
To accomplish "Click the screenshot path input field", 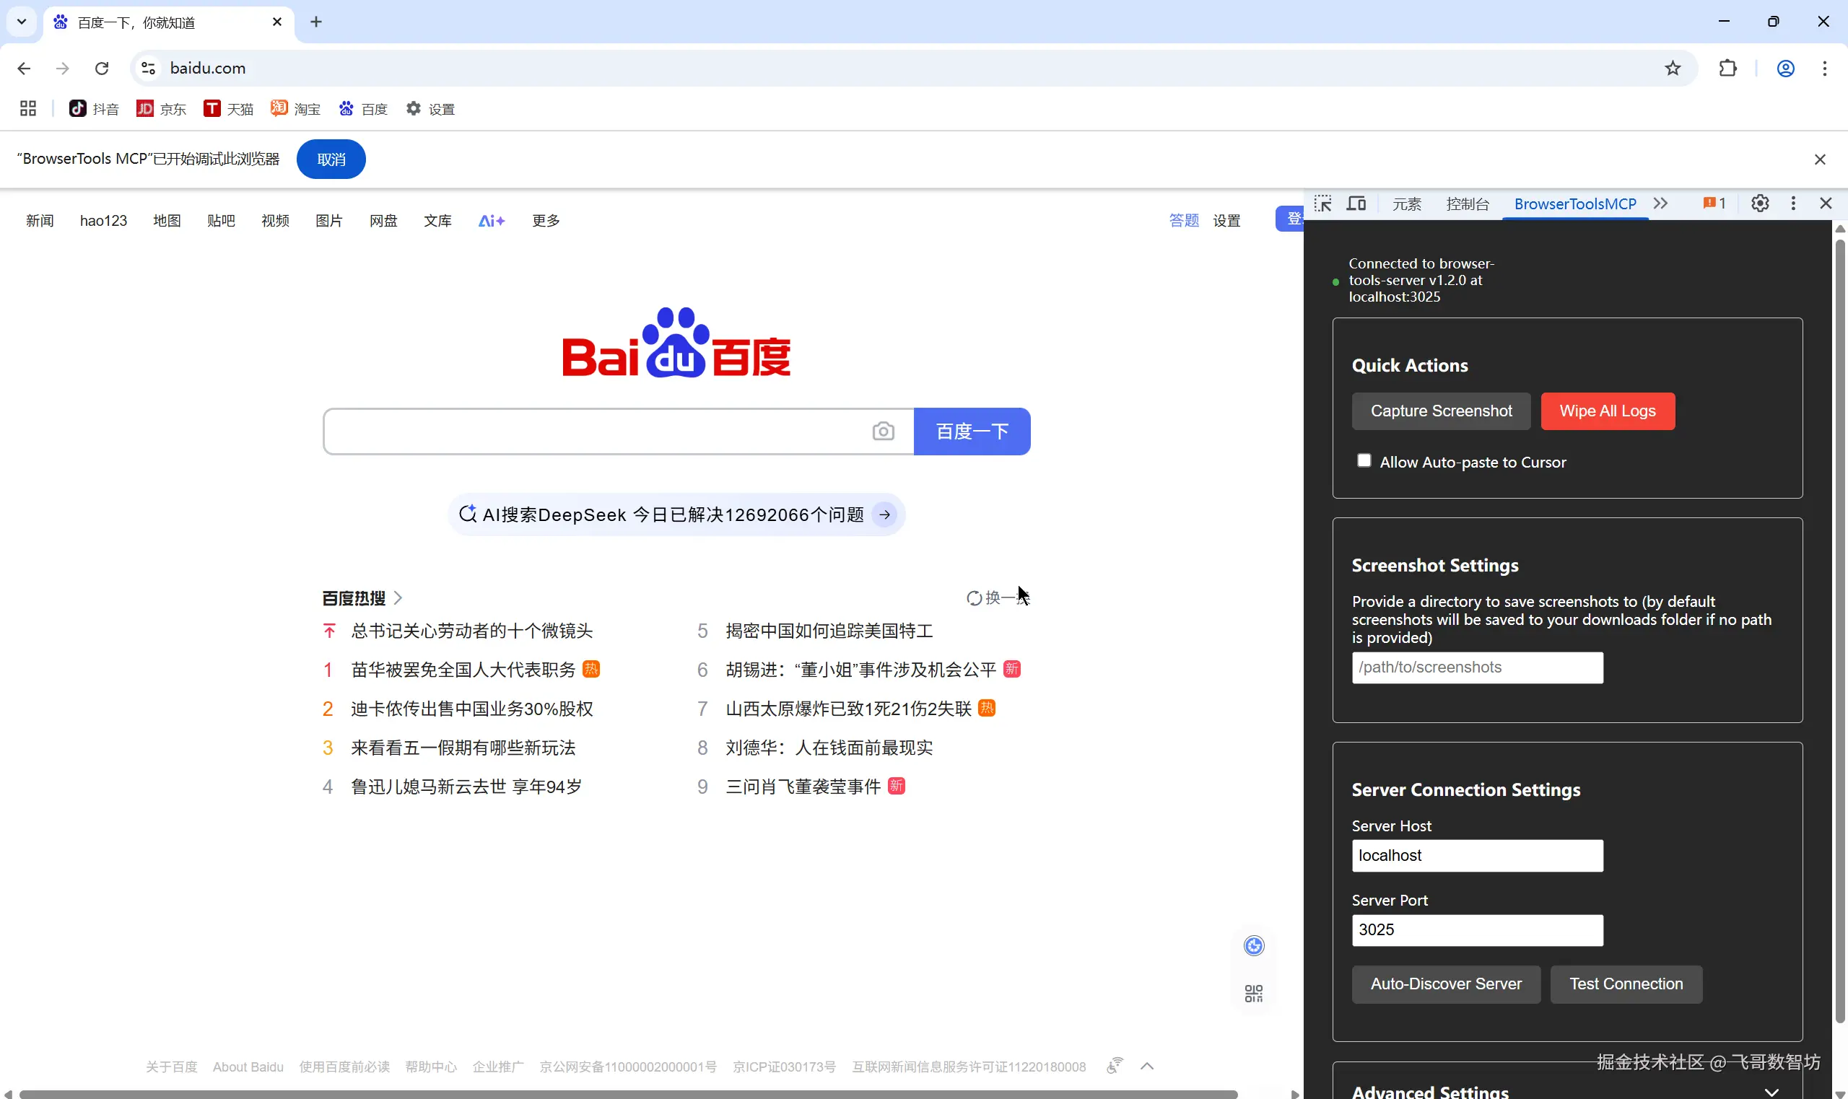I will click(1477, 667).
